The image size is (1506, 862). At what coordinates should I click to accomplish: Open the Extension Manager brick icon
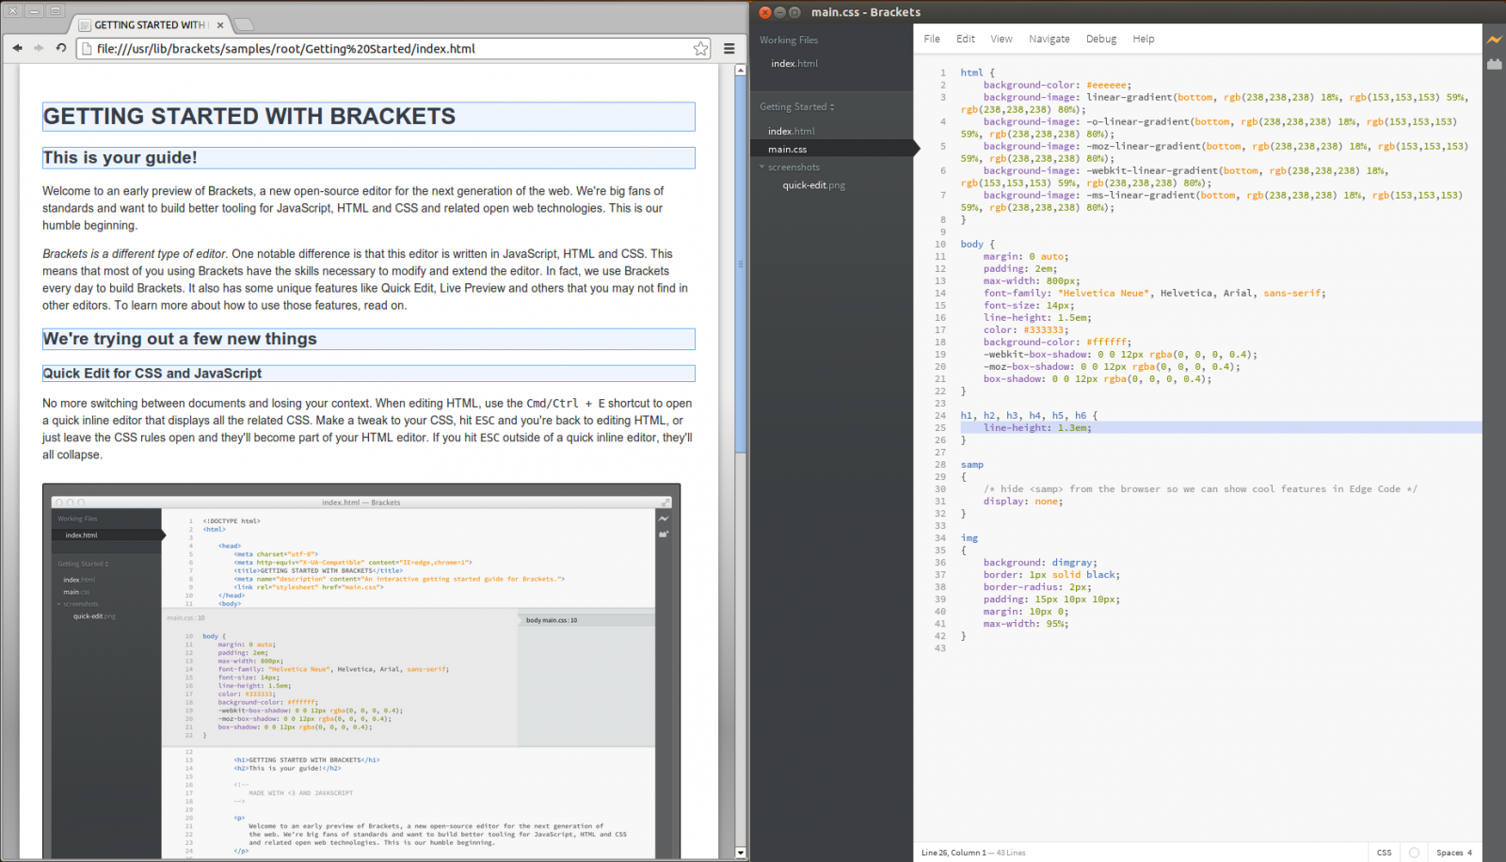tap(1494, 64)
